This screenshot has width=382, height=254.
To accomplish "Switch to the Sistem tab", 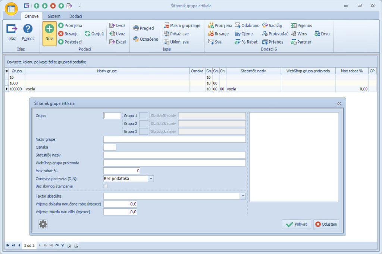I will click(54, 16).
